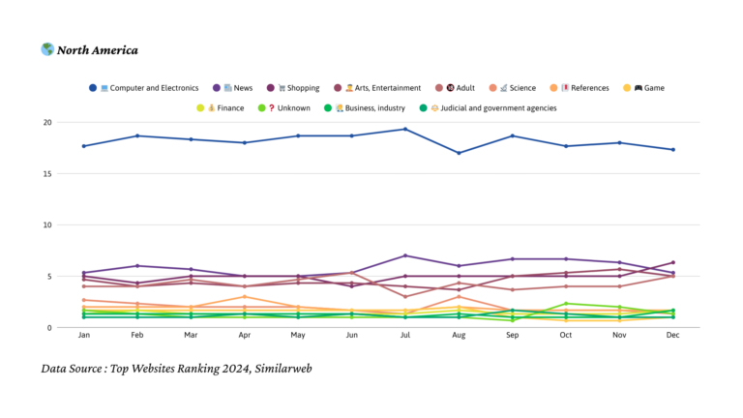Click the shopping cart icon in the legend
This screenshot has height=418, width=743.
pos(282,88)
